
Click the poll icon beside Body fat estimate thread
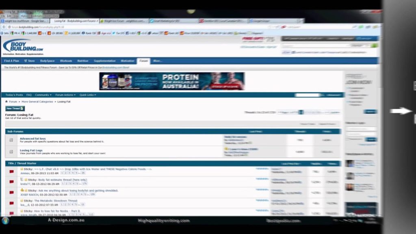click(22, 180)
